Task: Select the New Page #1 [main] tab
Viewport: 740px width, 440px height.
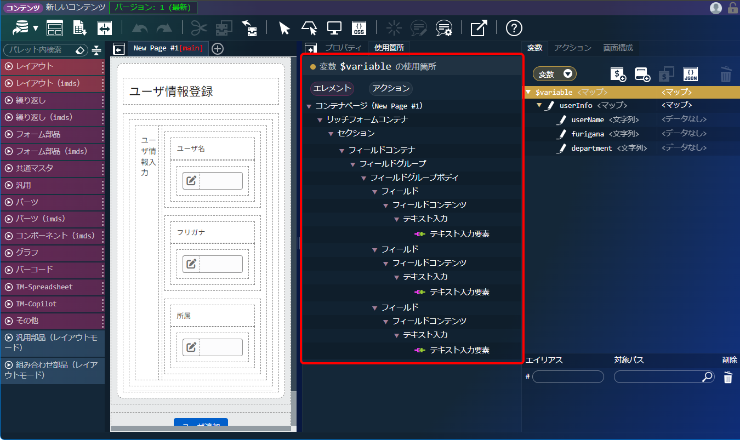Action: coord(168,48)
